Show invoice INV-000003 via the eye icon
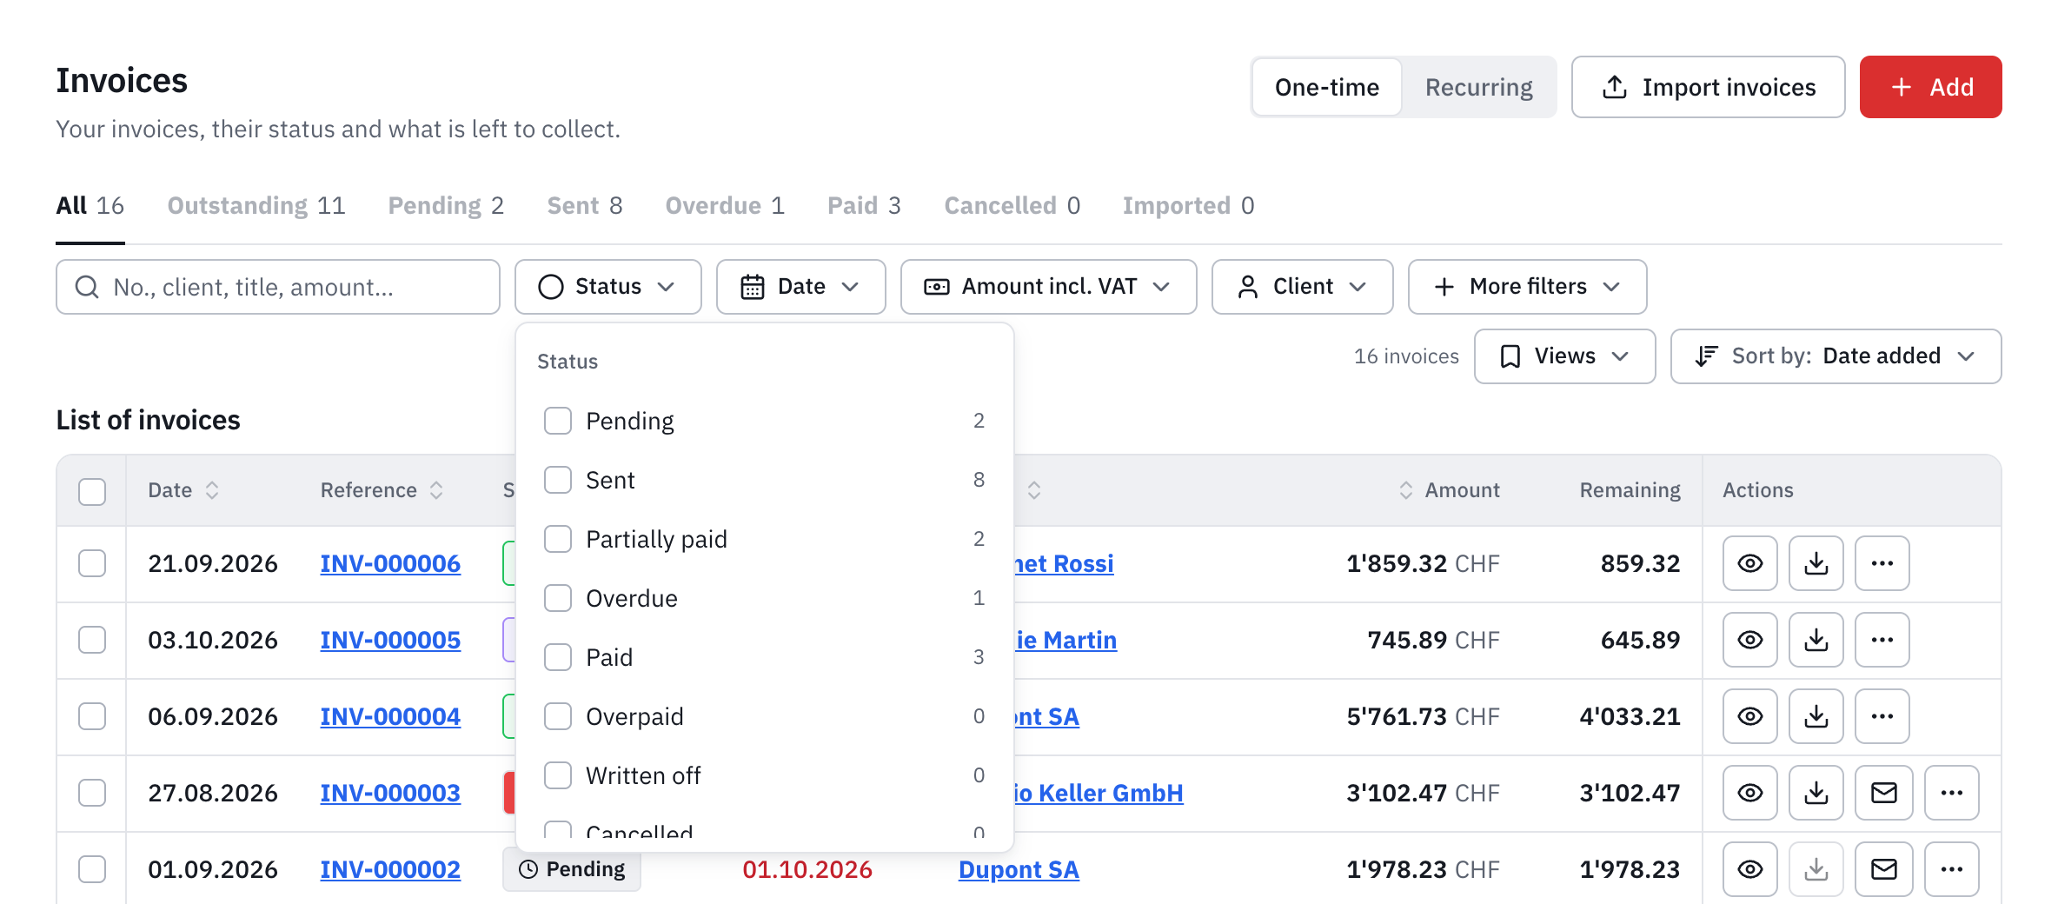This screenshot has height=904, width=2058. pyautogui.click(x=1749, y=793)
